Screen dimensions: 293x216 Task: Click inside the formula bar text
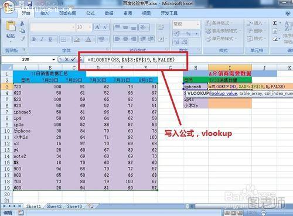click(x=131, y=60)
